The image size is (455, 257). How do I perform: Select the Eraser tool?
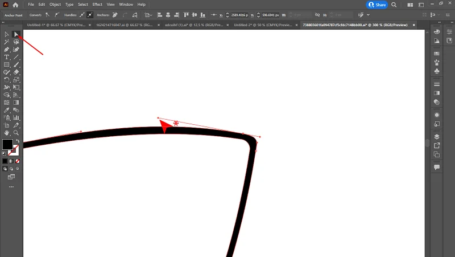(x=16, y=72)
